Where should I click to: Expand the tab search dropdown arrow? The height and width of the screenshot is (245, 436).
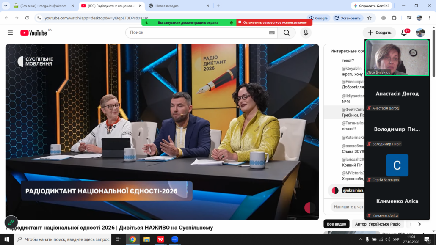(x=6, y=6)
